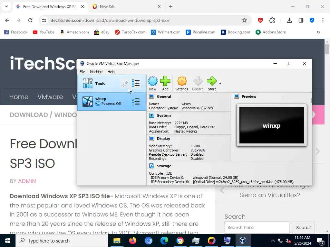The image size is (330, 247).
Task: Open the Facebook bookmark
Action: 16,32
